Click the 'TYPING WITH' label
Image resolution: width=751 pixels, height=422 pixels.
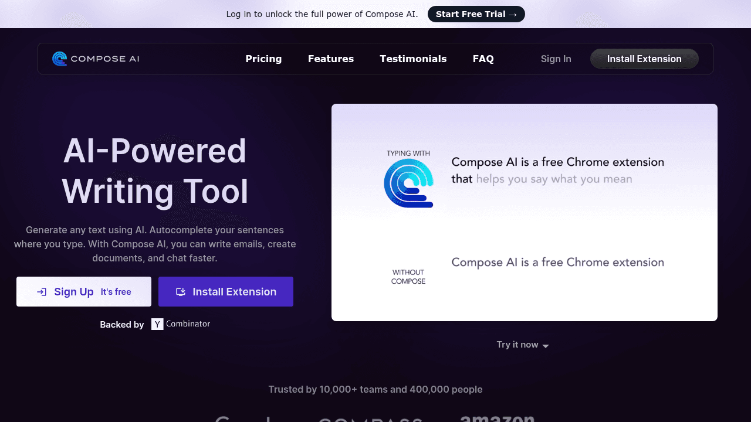408,154
